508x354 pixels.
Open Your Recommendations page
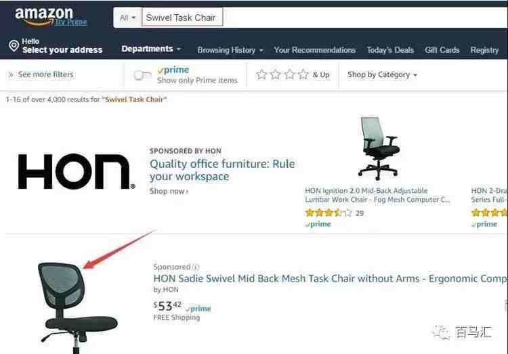click(314, 50)
